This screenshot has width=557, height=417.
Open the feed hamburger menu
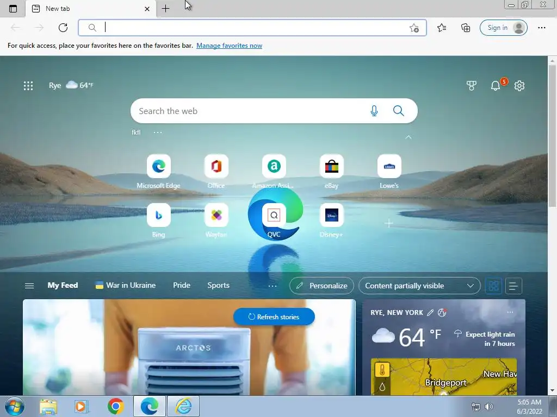(x=29, y=286)
